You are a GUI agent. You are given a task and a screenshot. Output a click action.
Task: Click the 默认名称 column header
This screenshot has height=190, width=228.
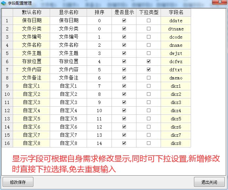point(31,12)
